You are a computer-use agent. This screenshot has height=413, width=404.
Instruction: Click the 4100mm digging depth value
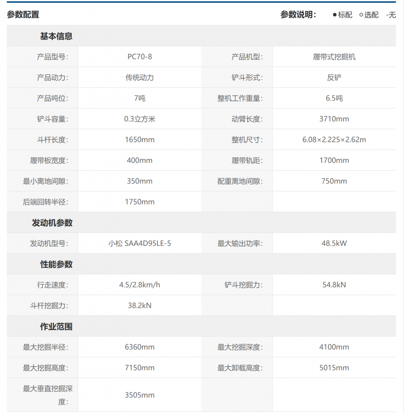334,347
